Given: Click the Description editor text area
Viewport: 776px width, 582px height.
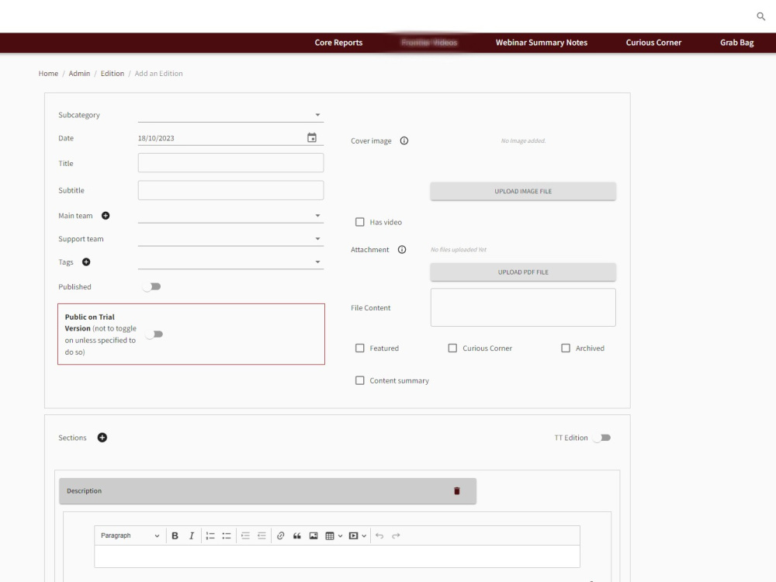Looking at the screenshot, I should pos(337,556).
